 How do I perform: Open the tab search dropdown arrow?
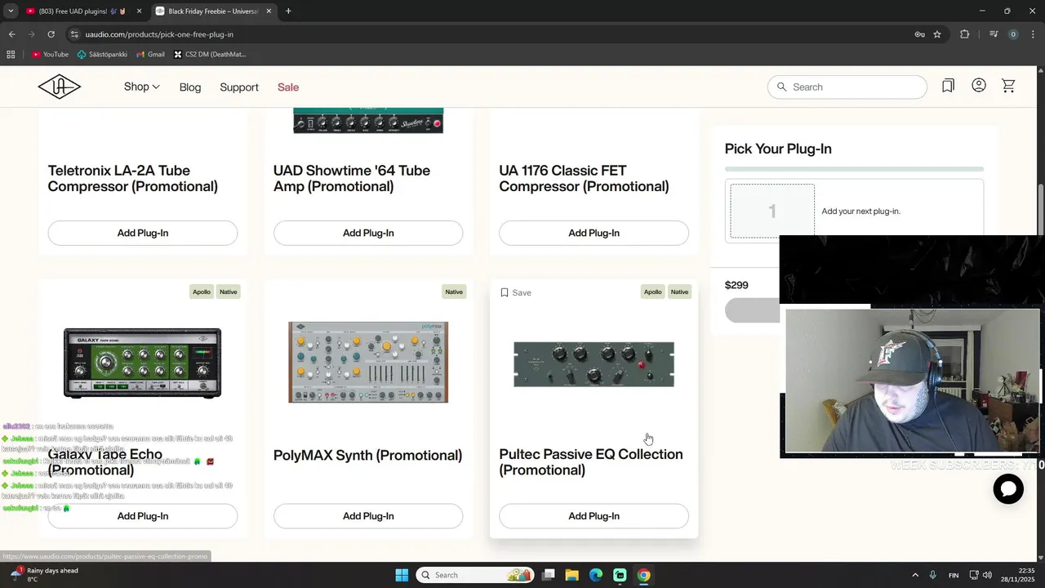pos(11,11)
